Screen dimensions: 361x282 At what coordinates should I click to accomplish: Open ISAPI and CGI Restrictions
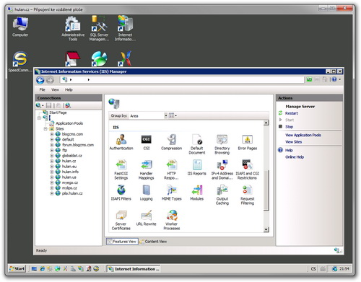coord(248,169)
